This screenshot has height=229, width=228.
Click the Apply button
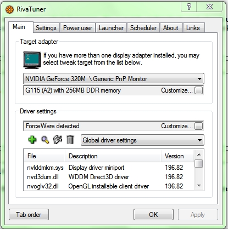(198, 215)
